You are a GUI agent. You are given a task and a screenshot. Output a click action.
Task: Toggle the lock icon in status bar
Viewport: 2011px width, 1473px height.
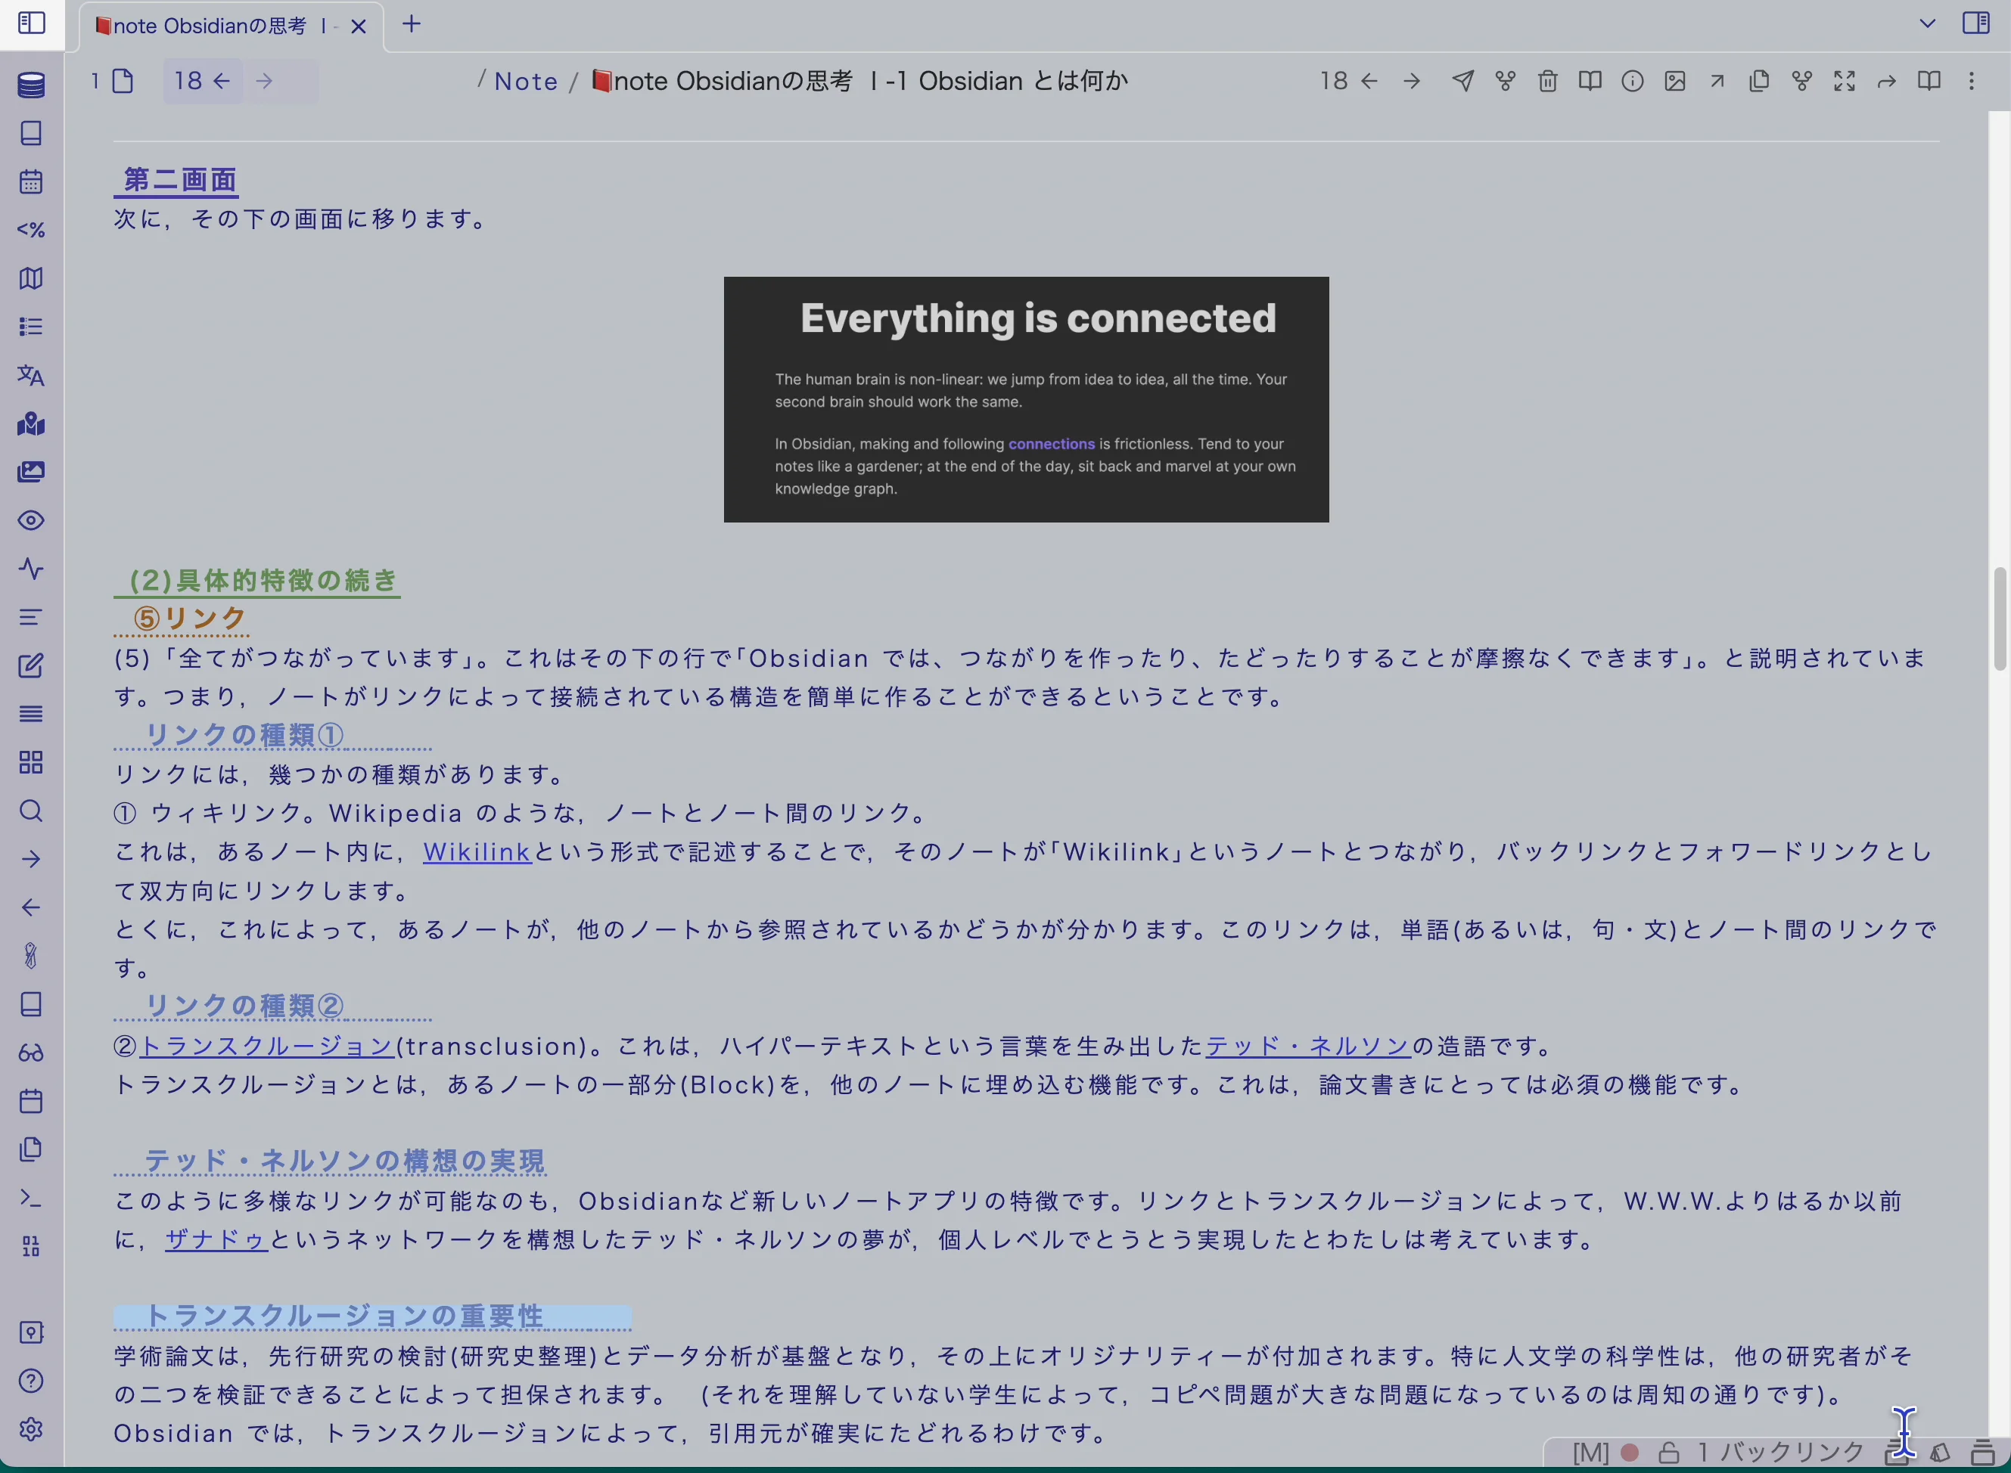pyautogui.click(x=1668, y=1453)
